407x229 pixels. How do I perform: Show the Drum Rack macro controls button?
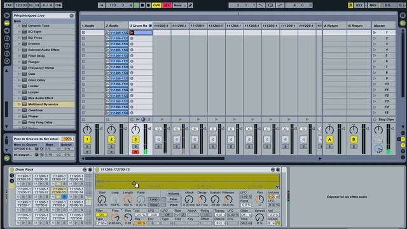(x=11, y=176)
